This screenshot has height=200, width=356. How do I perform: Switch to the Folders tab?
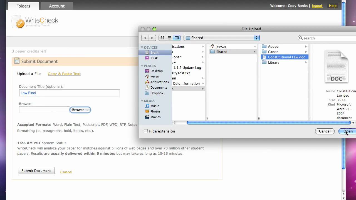[23, 6]
